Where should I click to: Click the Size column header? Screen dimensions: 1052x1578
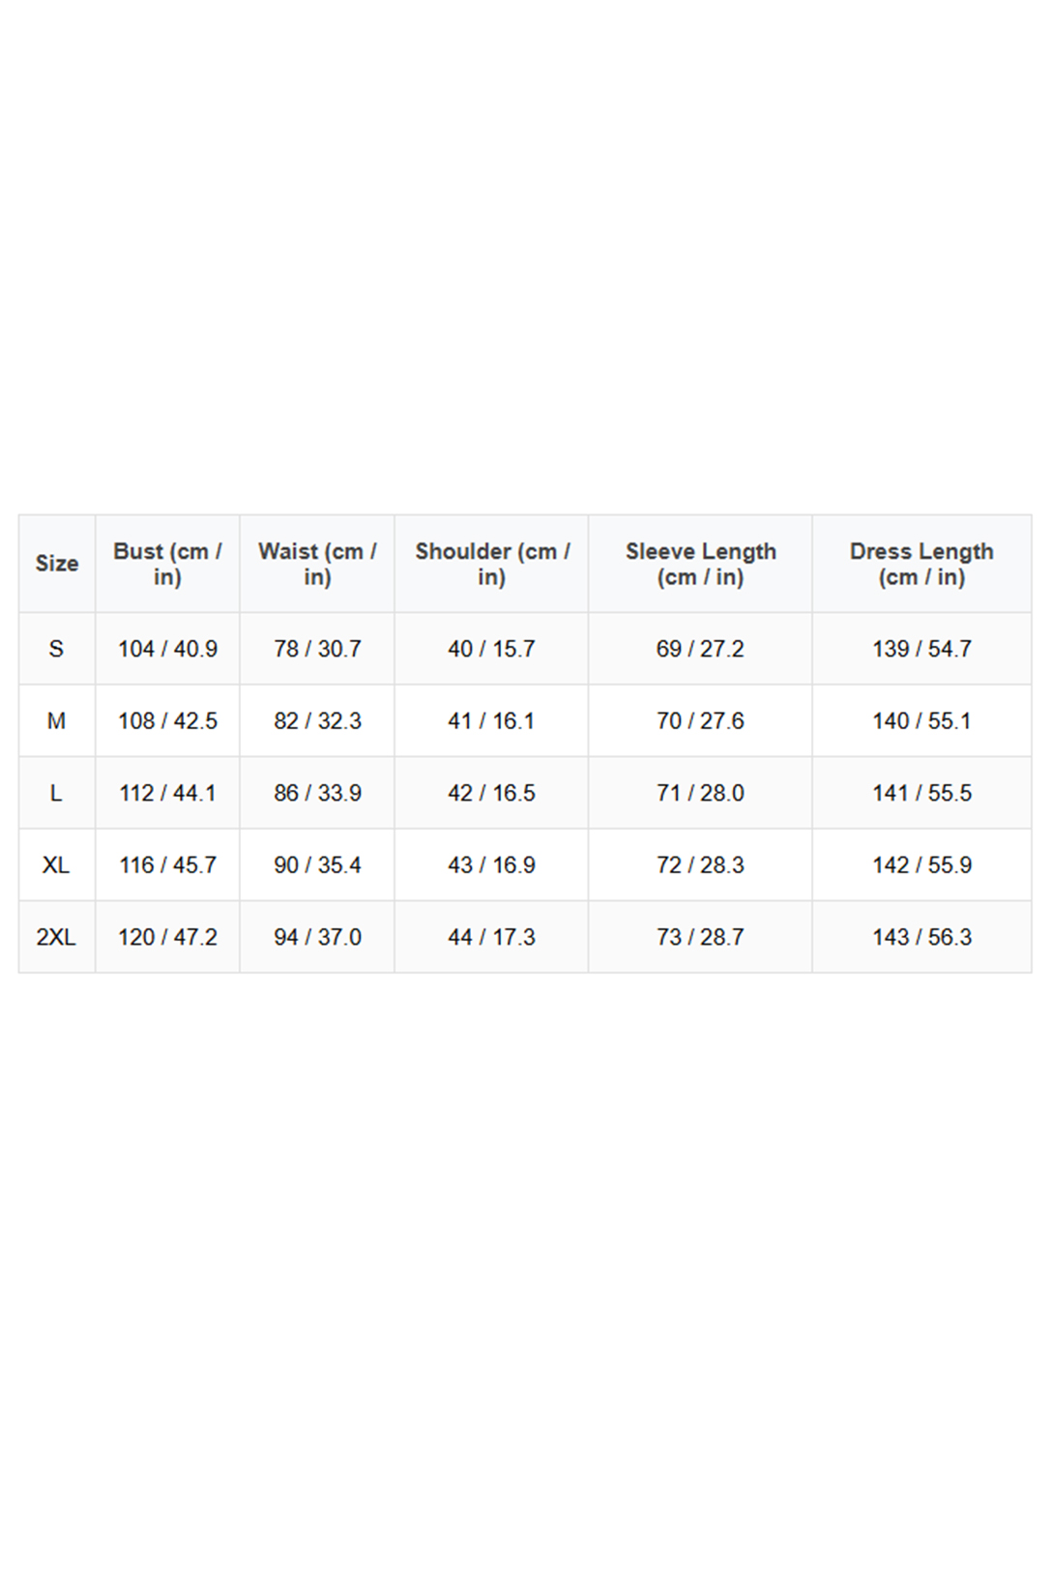[x=57, y=564]
